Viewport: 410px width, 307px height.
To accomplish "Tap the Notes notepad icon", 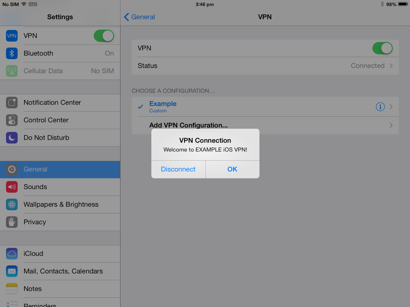I will (12, 289).
